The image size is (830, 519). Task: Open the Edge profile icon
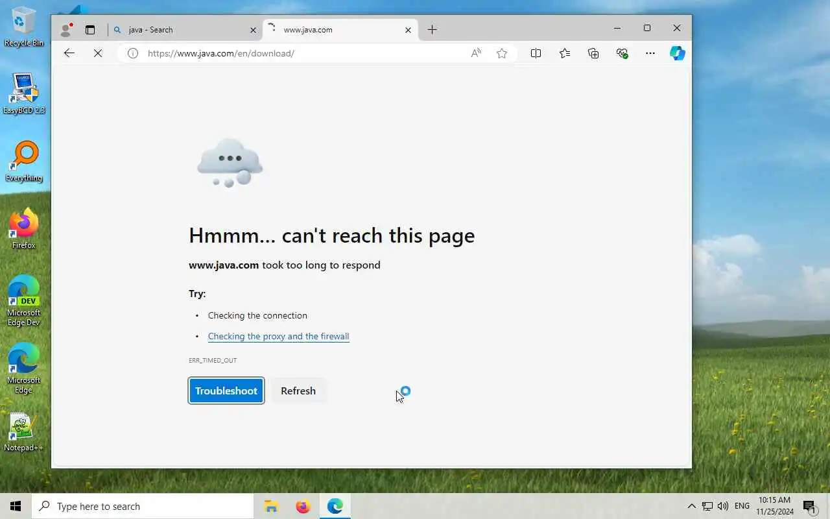pyautogui.click(x=66, y=29)
